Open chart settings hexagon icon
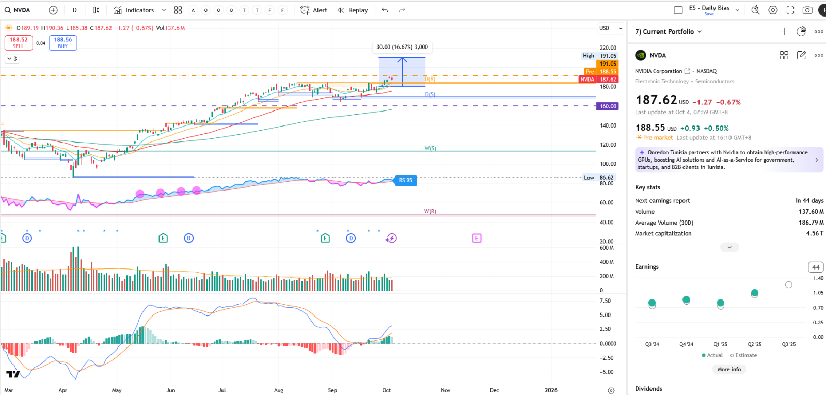Image resolution: width=826 pixels, height=395 pixels. click(x=773, y=10)
